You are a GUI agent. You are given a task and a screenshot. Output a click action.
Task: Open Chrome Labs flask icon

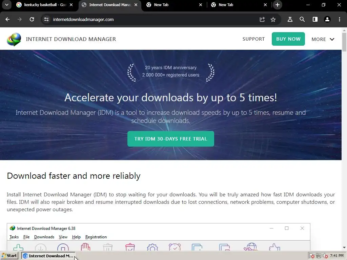(x=290, y=19)
